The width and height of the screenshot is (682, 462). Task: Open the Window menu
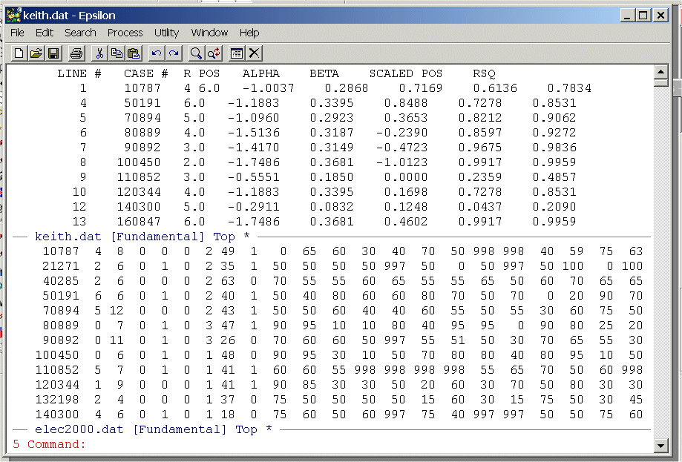pyautogui.click(x=209, y=33)
